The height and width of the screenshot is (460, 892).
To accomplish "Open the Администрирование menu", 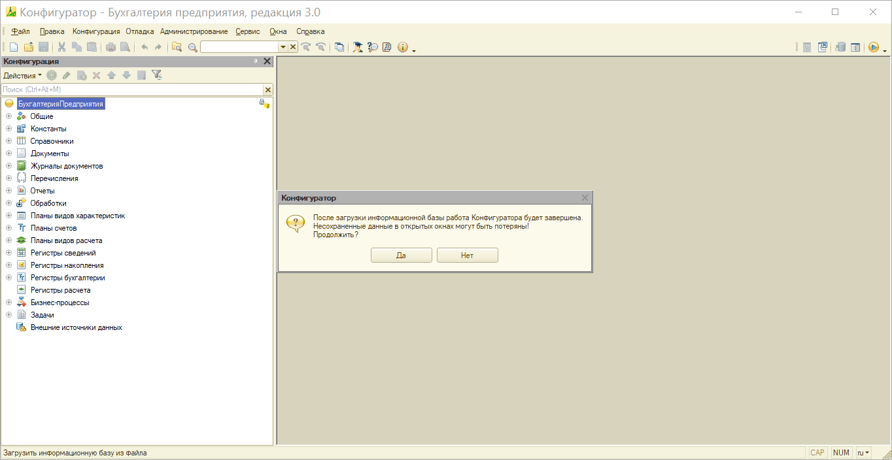I will tap(194, 31).
